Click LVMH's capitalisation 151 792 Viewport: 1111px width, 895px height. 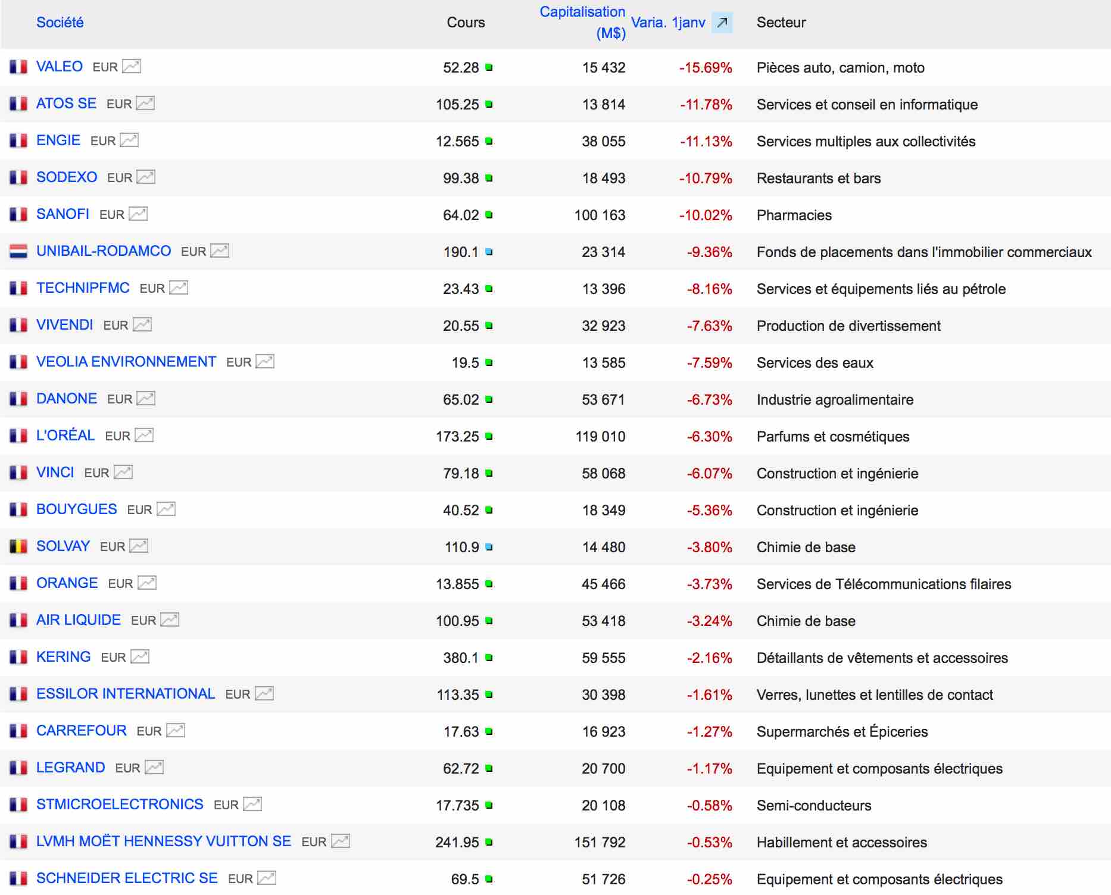pyautogui.click(x=600, y=842)
